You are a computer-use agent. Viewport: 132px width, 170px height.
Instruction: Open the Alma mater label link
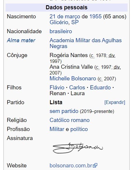tap(21, 40)
